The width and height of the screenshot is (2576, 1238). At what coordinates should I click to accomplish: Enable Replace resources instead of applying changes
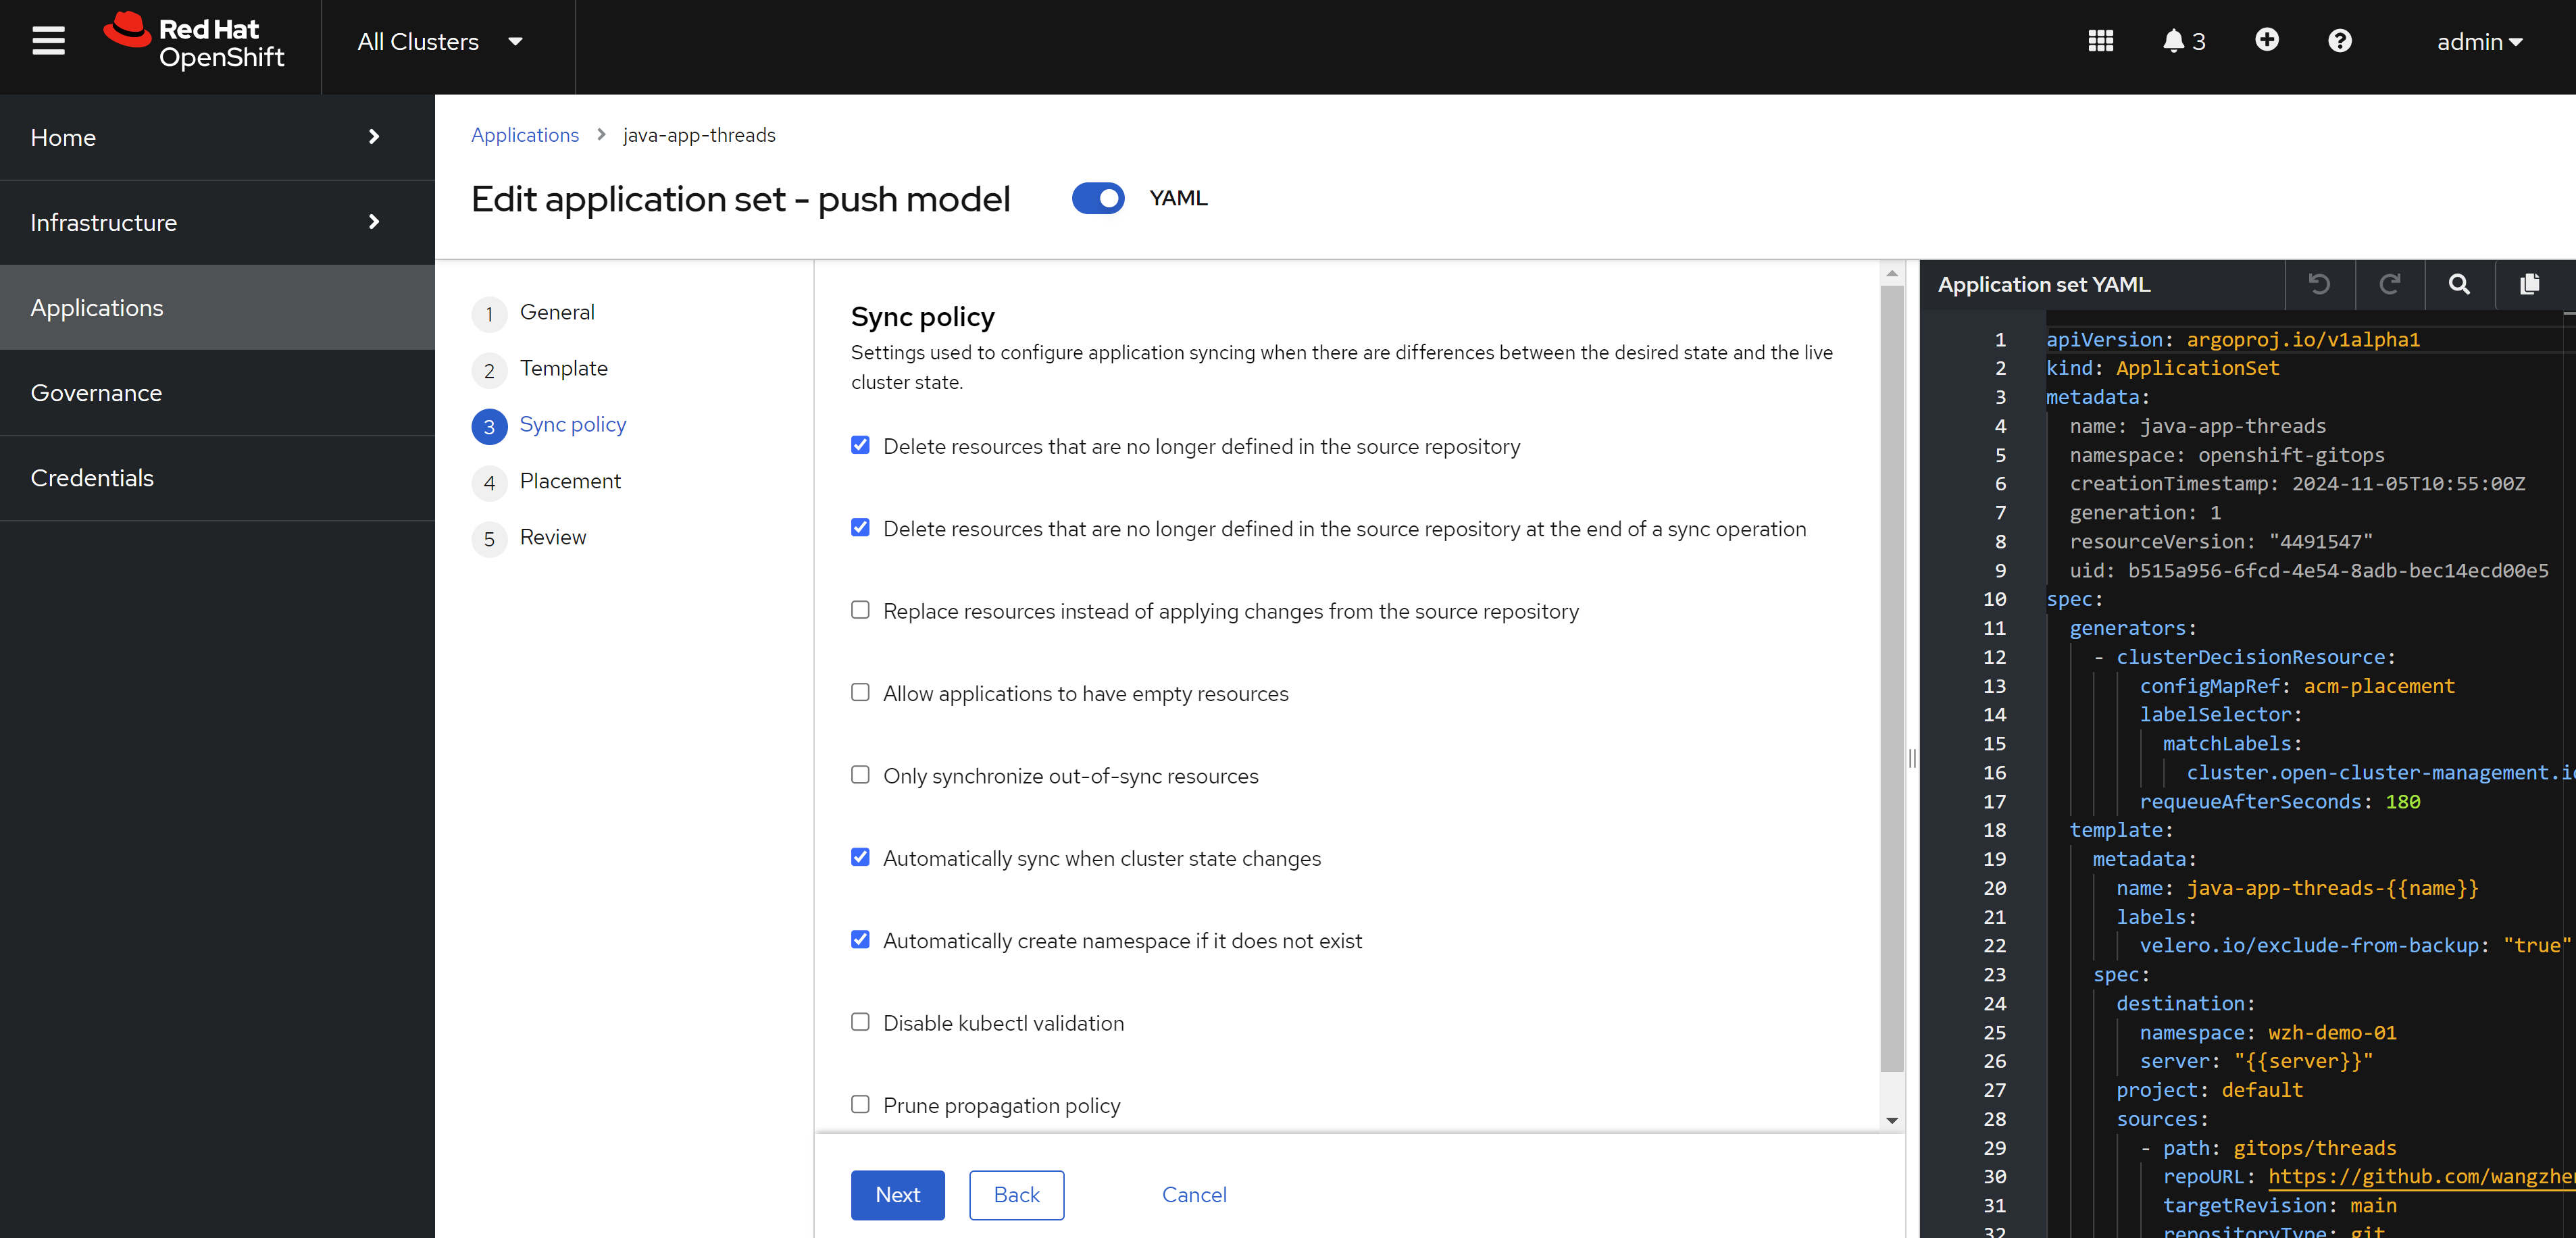pos(860,610)
